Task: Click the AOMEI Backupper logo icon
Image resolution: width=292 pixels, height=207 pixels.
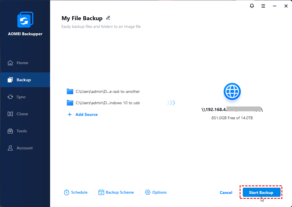Action: 25,20
